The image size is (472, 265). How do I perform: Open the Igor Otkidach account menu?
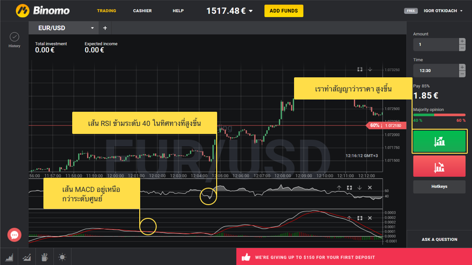(443, 11)
